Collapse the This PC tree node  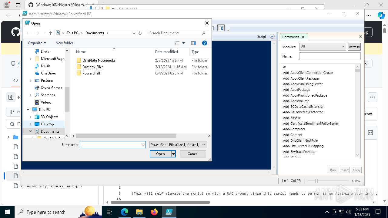click(x=28, y=110)
